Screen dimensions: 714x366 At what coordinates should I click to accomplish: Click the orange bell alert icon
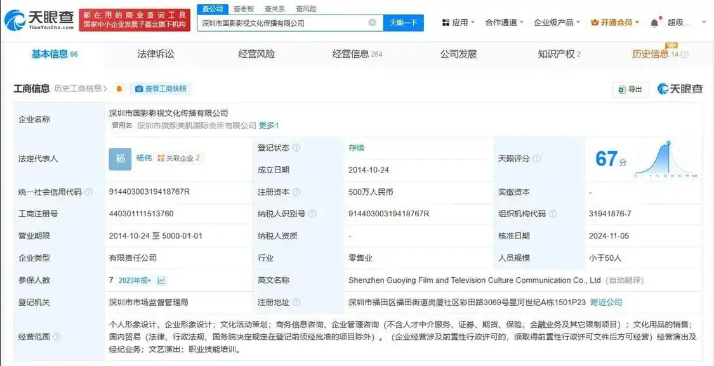click(x=119, y=89)
